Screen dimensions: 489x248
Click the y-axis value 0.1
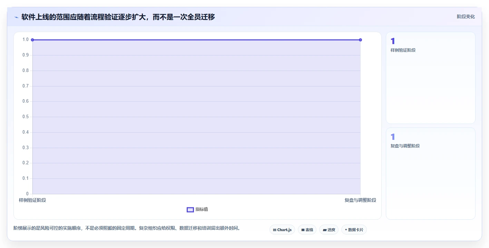tap(26, 178)
